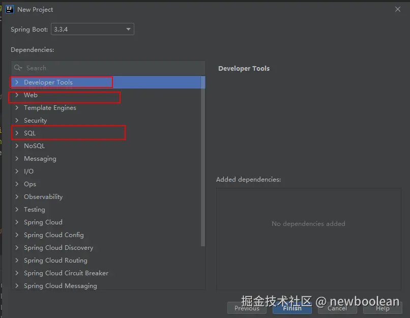Image resolution: width=410 pixels, height=318 pixels.
Task: Click the Help button
Action: [x=383, y=308]
